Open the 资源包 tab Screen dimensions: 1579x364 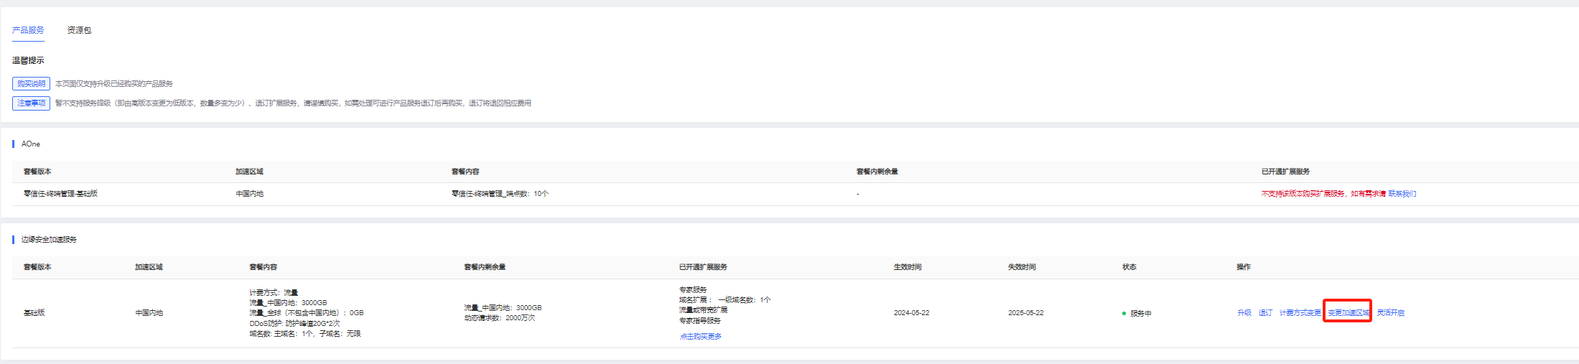(79, 30)
